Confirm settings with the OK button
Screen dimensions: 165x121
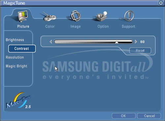[x=123, y=116]
